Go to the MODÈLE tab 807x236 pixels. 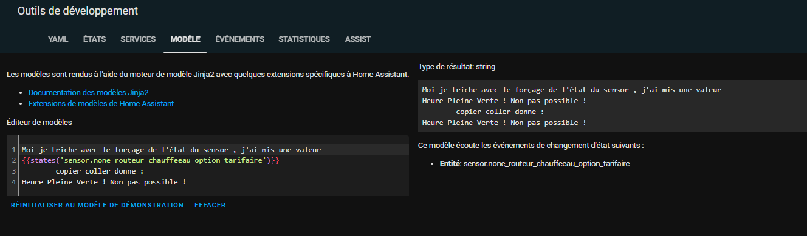pos(185,39)
